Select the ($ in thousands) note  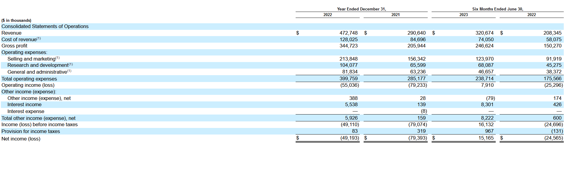coord(16,20)
